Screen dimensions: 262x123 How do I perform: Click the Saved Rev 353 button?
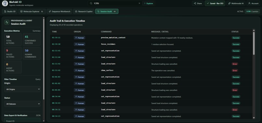(215, 3)
